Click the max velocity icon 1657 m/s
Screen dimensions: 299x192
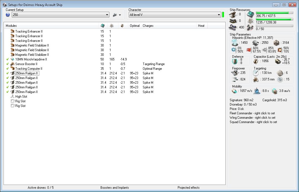pos(234,91)
